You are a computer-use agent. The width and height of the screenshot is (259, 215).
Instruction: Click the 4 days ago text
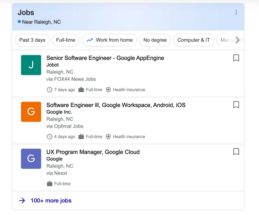(x=65, y=137)
